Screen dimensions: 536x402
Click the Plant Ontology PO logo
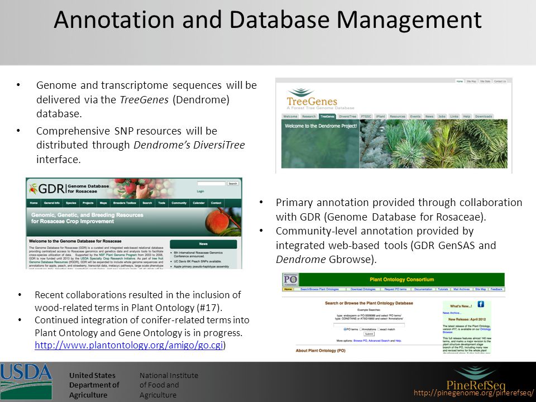coord(290,280)
